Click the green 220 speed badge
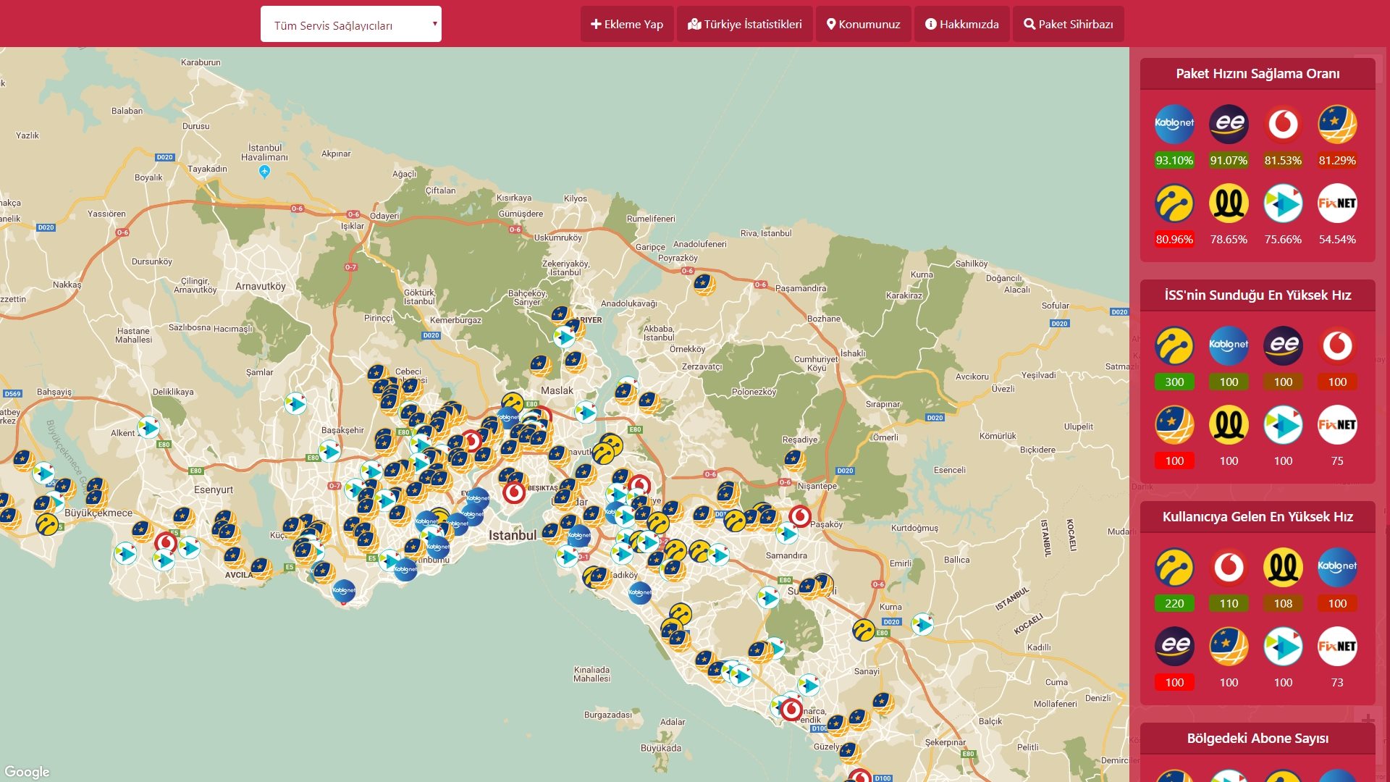The width and height of the screenshot is (1390, 782). [1174, 604]
